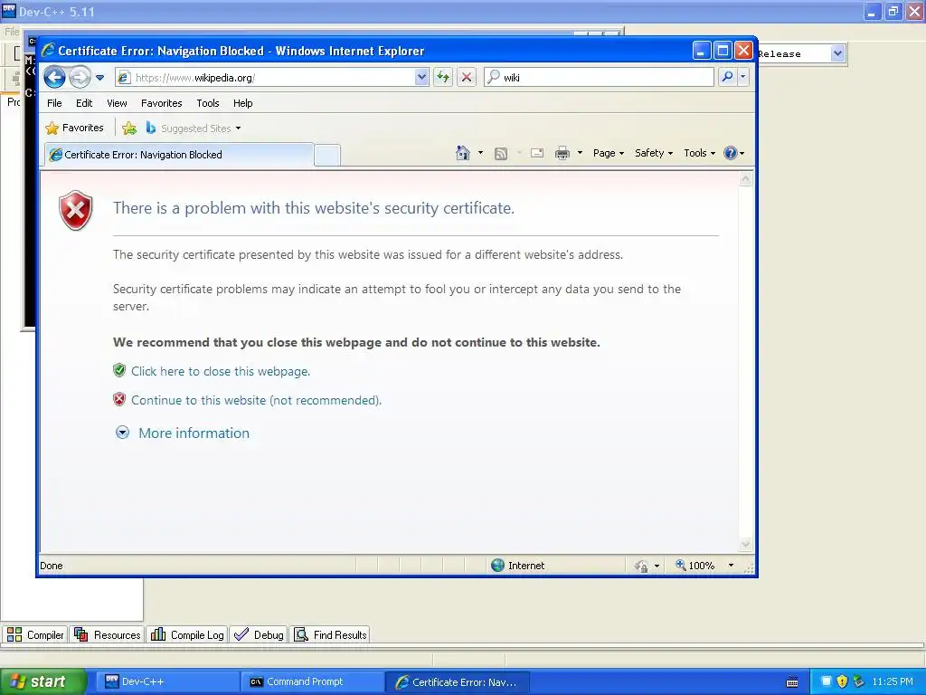
Task: Click the green shield icon by the close webpage link
Action: pyautogui.click(x=119, y=370)
